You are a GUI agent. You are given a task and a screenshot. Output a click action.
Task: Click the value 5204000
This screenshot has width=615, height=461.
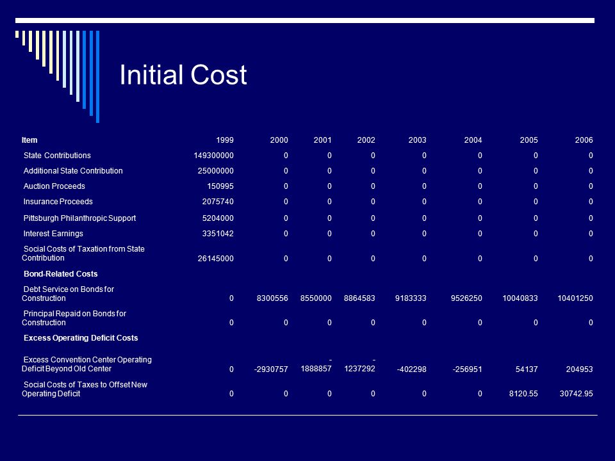point(218,218)
